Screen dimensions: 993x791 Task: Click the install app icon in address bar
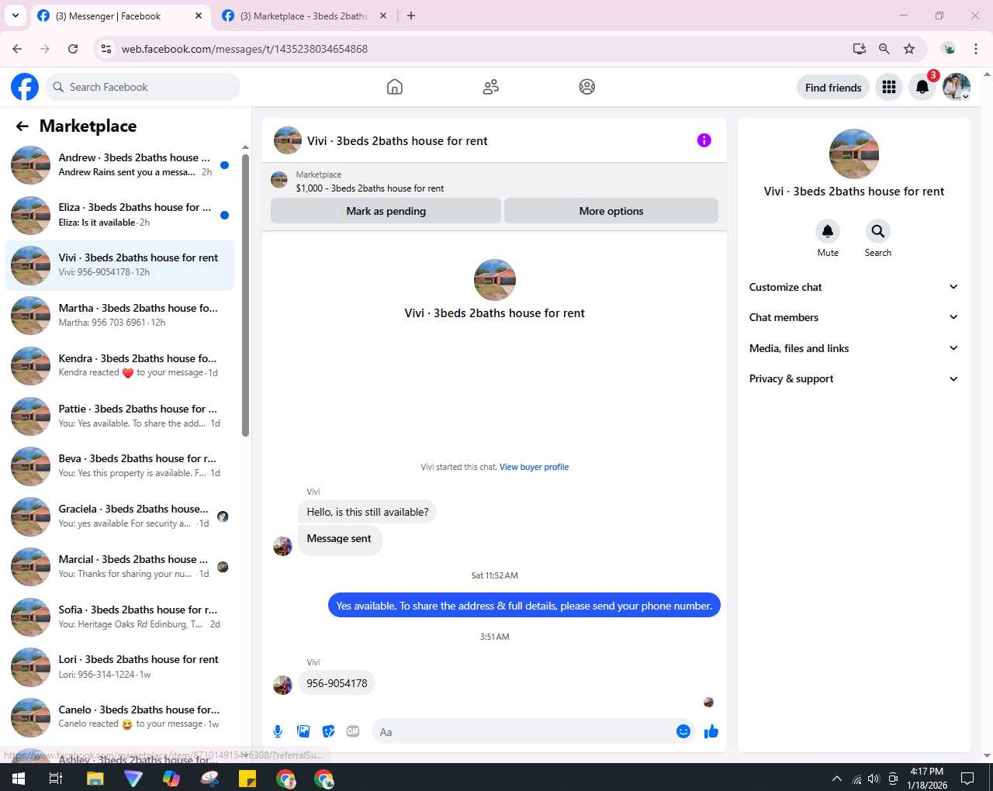click(x=860, y=49)
